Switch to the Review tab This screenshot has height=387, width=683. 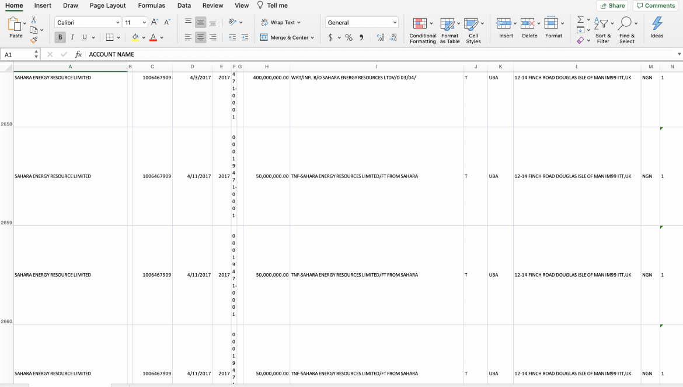[213, 6]
